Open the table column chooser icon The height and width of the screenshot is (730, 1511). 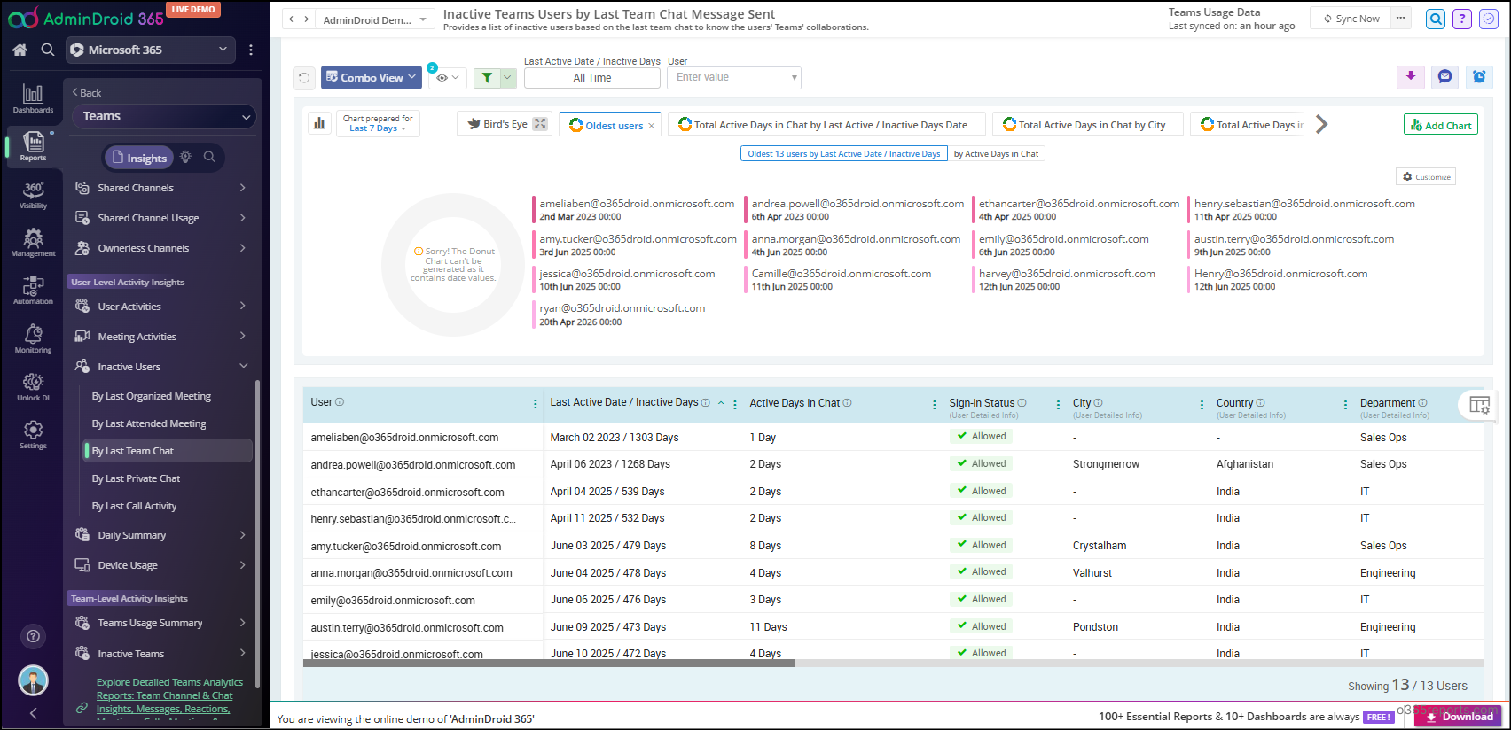[x=1479, y=405]
